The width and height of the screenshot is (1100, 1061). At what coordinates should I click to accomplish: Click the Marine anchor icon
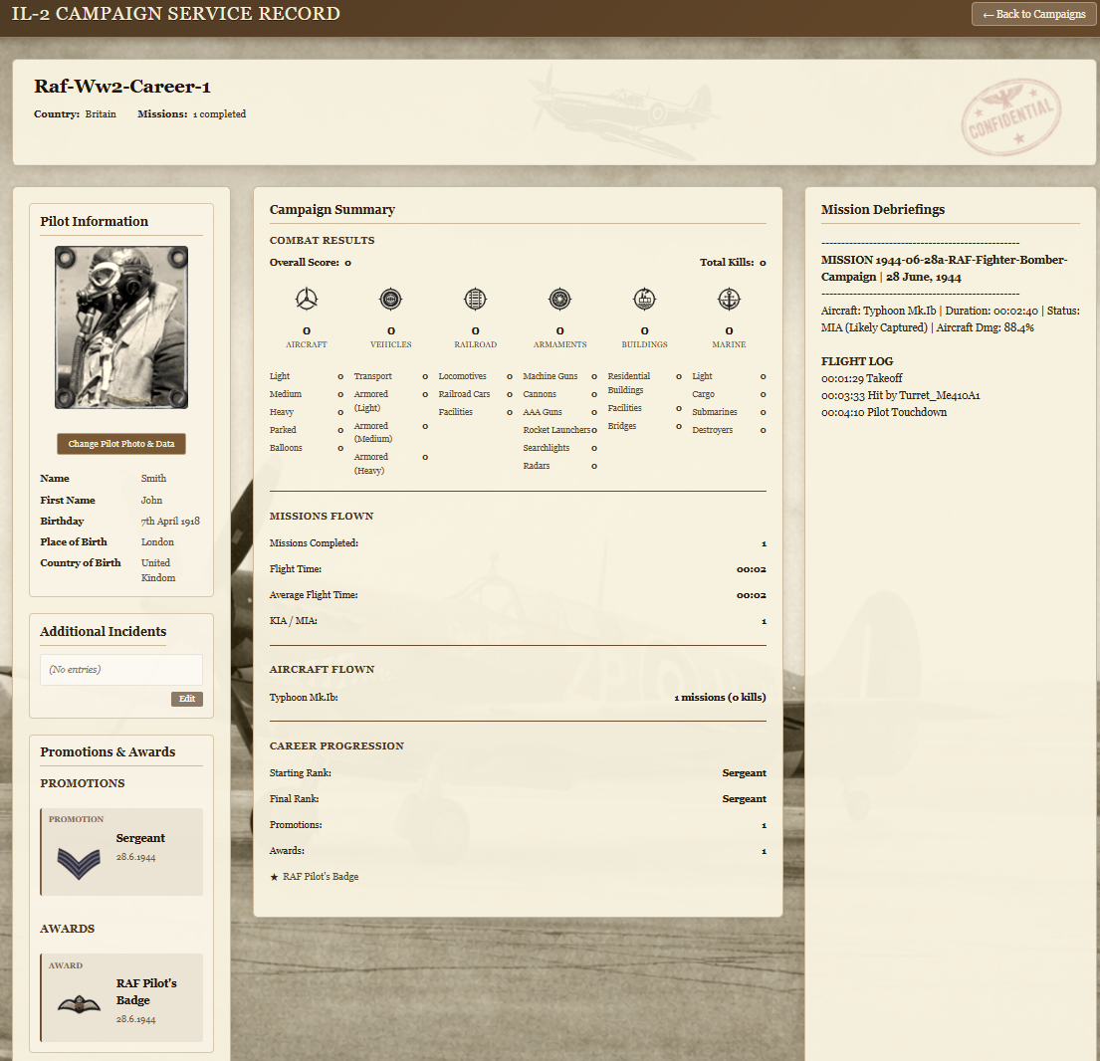[729, 299]
